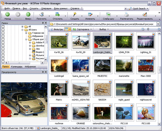This screenshot has height=131, width=162.
Task: Click the file icon in status bar
Action: coord(38,128)
